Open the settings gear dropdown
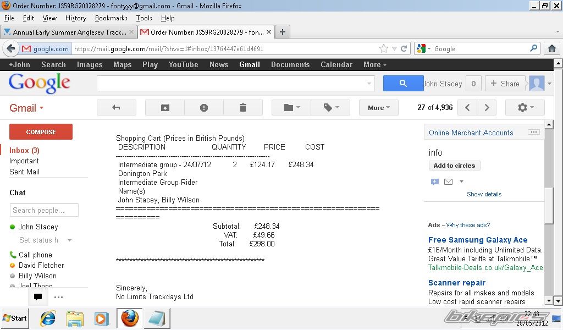This screenshot has width=563, height=330. click(525, 108)
